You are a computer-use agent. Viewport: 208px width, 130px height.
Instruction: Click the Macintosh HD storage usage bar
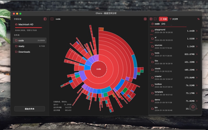coord(28,27)
